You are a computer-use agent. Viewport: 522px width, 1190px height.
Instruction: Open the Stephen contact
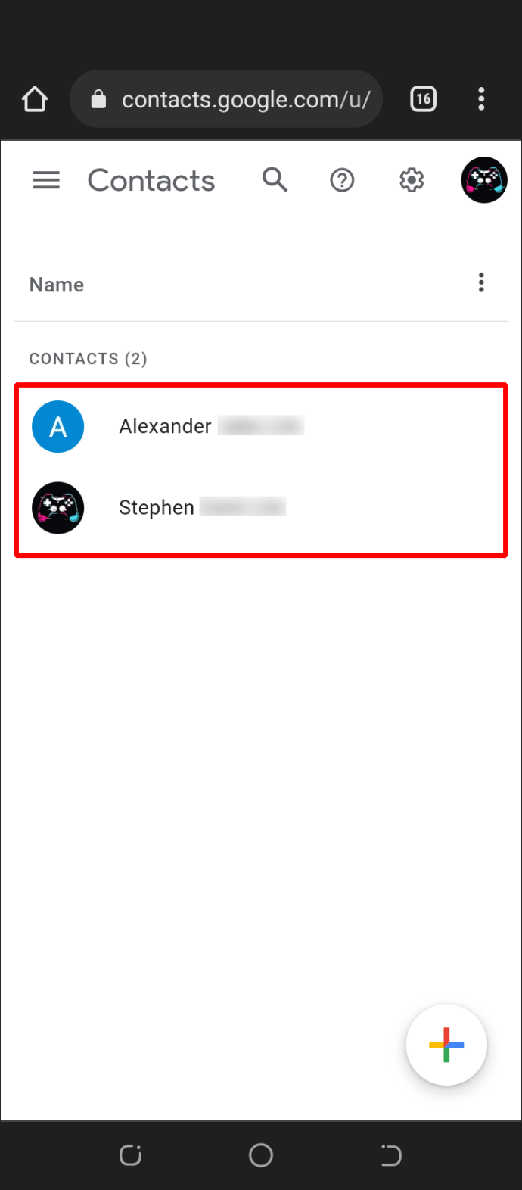pyautogui.click(x=261, y=508)
